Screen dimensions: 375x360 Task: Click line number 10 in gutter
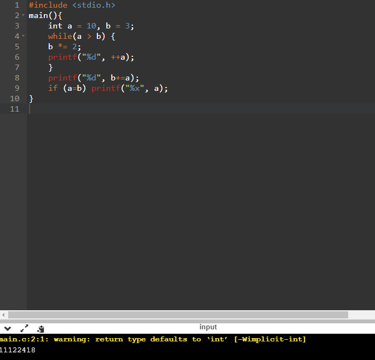pos(15,98)
